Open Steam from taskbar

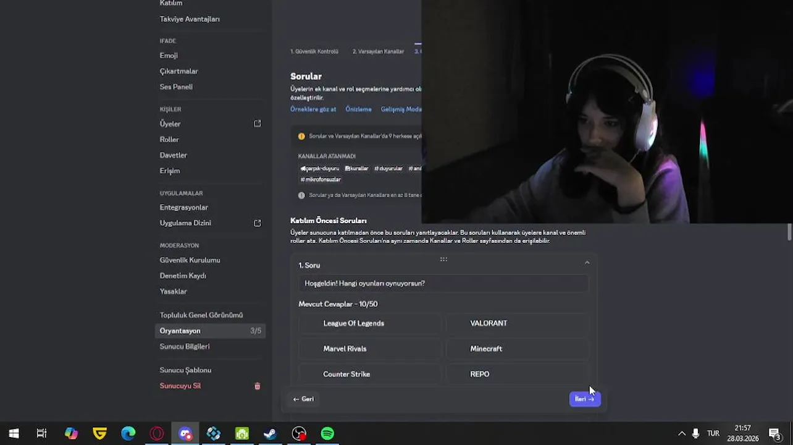coord(271,434)
